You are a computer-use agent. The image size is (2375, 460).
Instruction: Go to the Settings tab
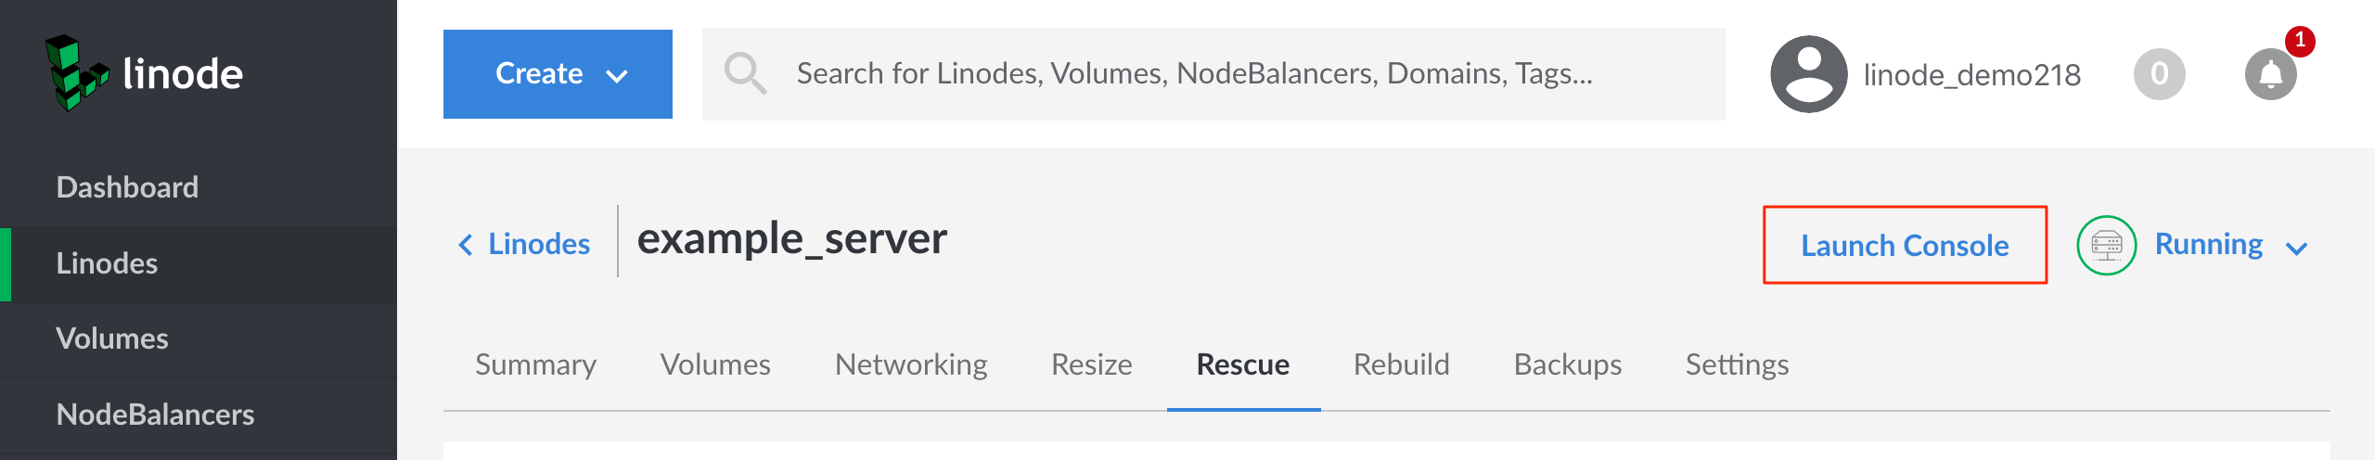point(1737,364)
